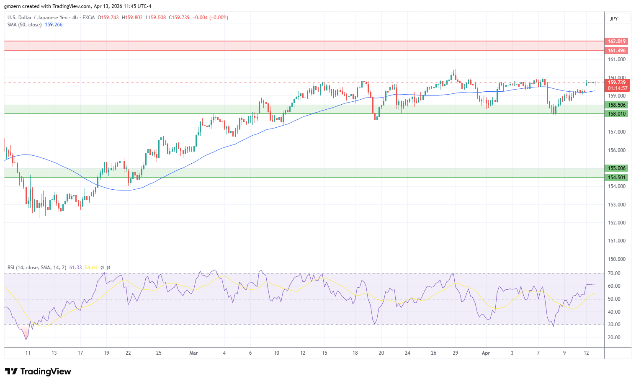
Task: Click date 24 on time axis
Action: tap(407, 353)
